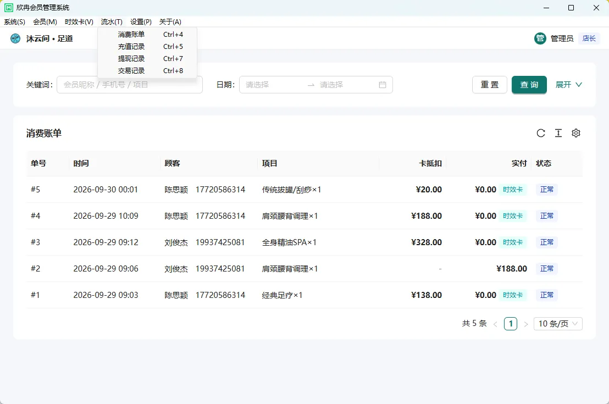Expand filters with 展开 chevron
This screenshot has height=404, width=609.
pos(569,85)
